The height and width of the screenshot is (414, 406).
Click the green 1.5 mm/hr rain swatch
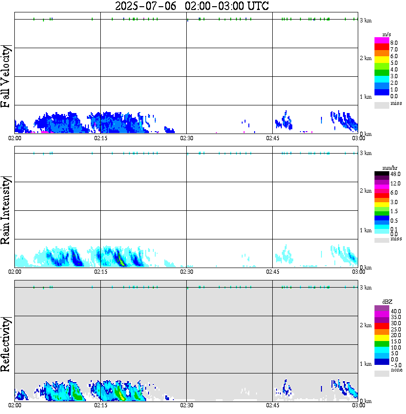(382, 213)
